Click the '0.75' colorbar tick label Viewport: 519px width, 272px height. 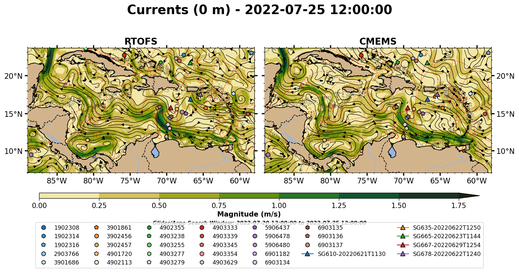[x=219, y=206]
